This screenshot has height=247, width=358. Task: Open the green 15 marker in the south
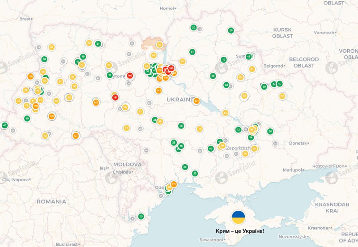pos(141,217)
